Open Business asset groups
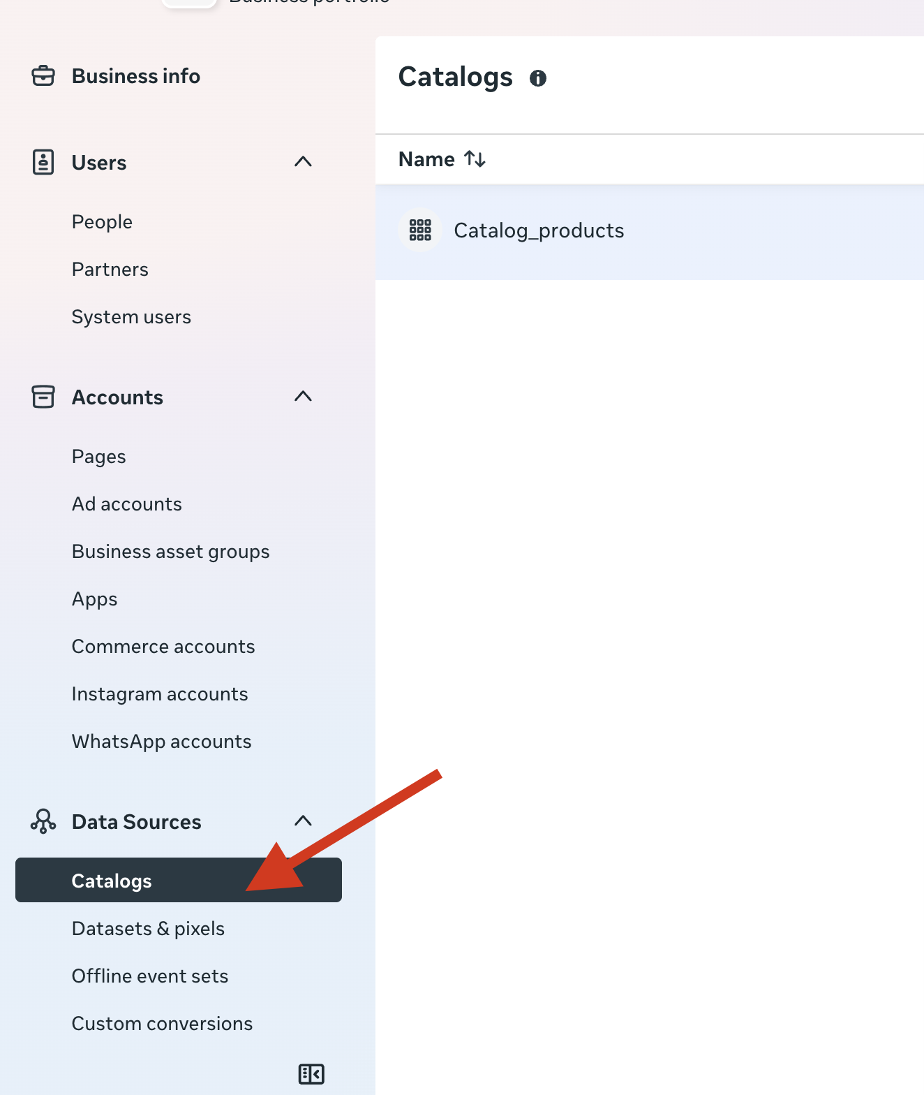The width and height of the screenshot is (924, 1095). click(x=170, y=552)
